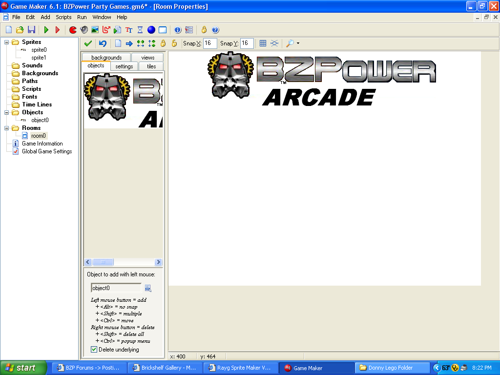Switch to the views tab
This screenshot has height=375, width=500.
148,57
